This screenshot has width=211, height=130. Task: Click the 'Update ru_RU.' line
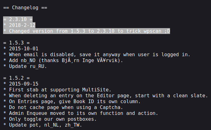(25, 66)
